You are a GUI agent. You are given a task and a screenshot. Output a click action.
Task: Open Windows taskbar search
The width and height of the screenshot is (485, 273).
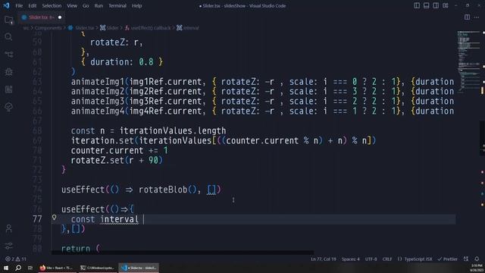point(18,268)
